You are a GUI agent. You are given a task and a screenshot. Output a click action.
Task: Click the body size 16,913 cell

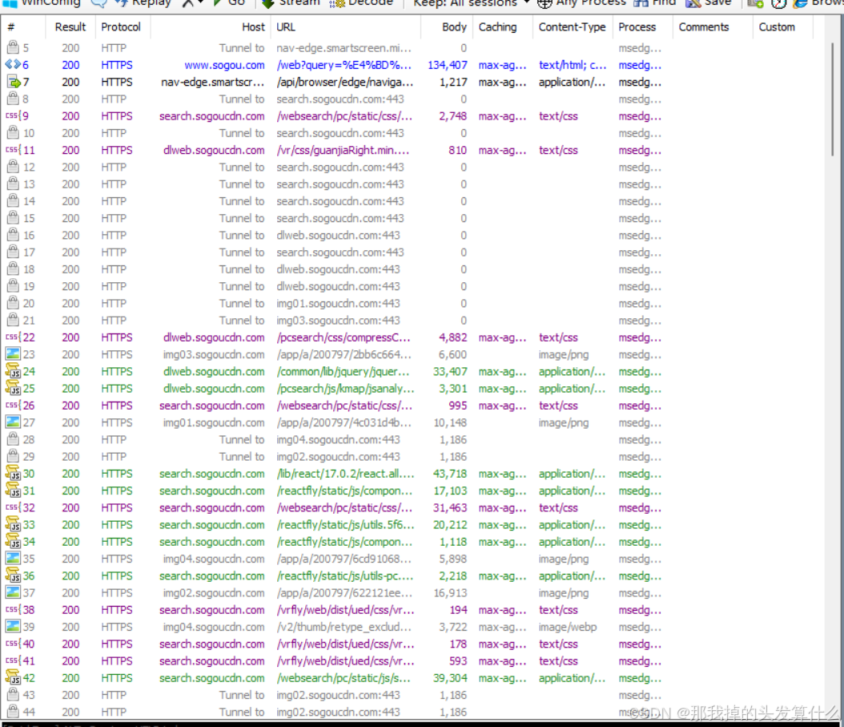click(x=450, y=593)
